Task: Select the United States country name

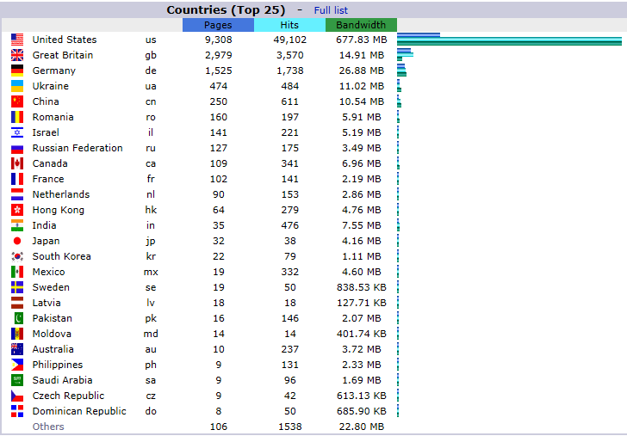Action: click(65, 40)
